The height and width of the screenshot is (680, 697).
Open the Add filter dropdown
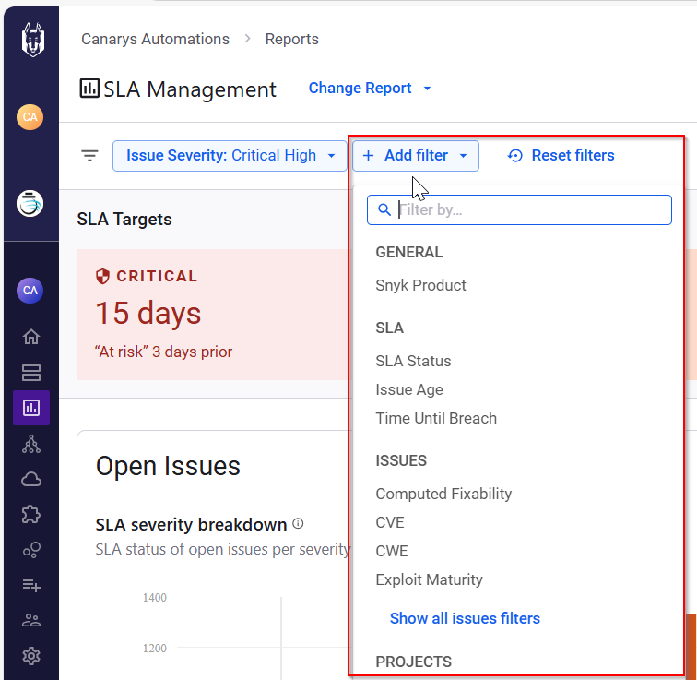pyautogui.click(x=416, y=156)
